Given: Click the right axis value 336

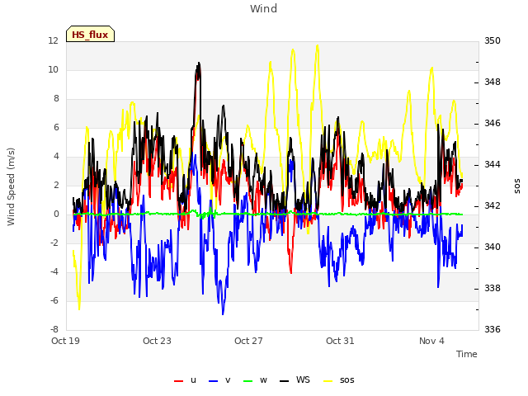Looking at the screenshot, I should coord(493,329).
